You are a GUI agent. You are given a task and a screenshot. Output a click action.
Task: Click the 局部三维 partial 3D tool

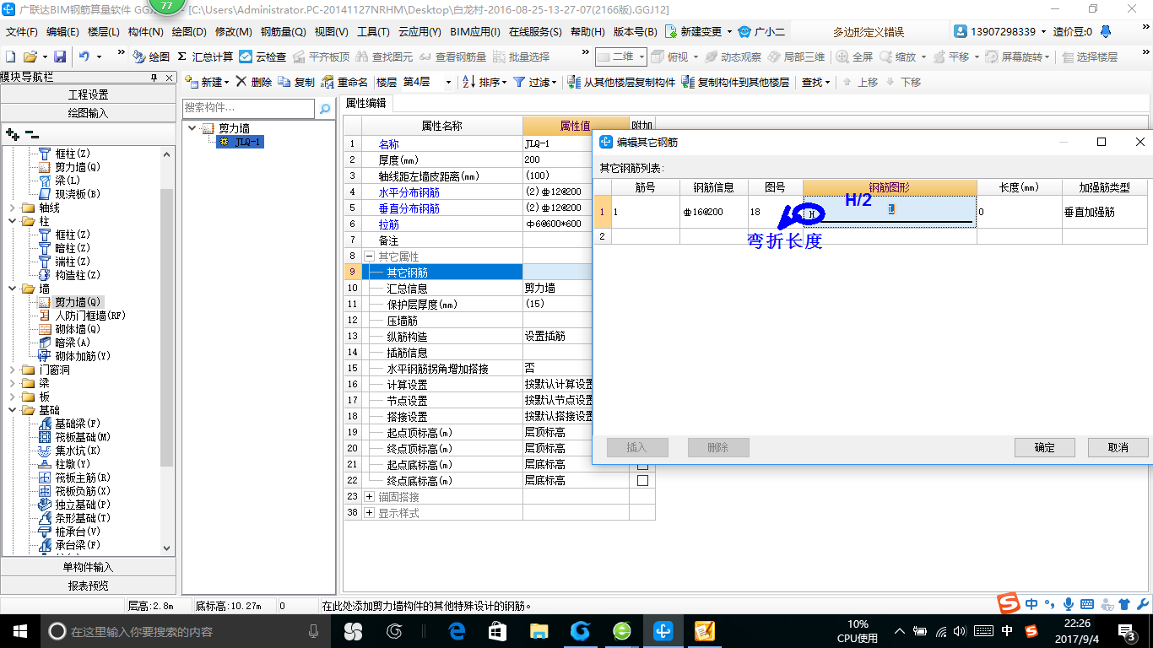point(796,57)
